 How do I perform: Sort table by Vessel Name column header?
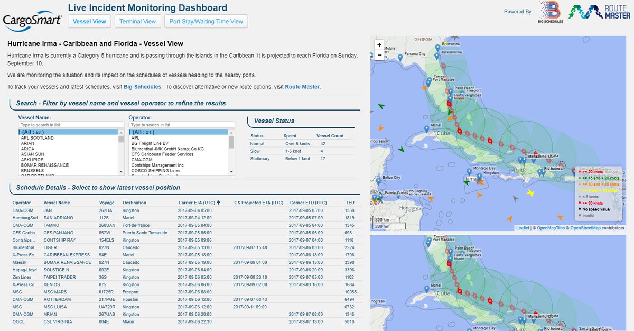coord(57,203)
